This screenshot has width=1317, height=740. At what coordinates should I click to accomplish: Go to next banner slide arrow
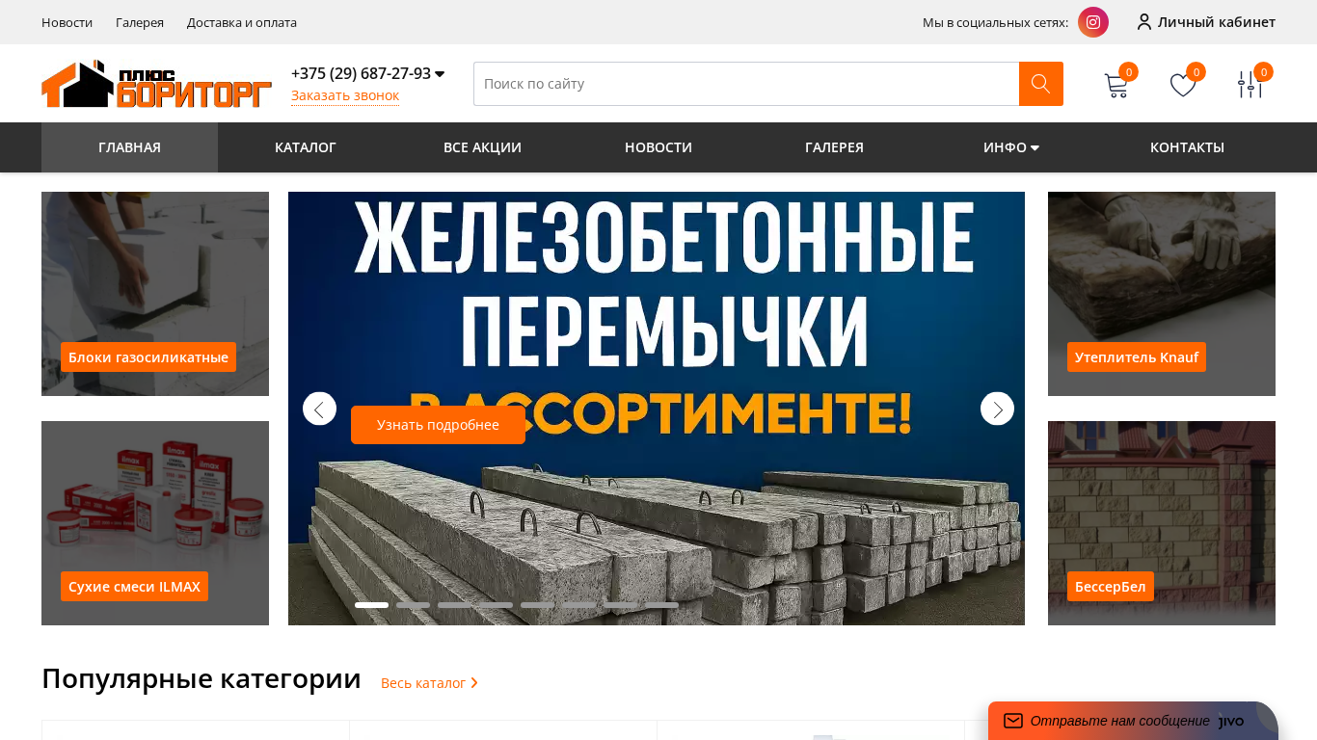(x=997, y=409)
